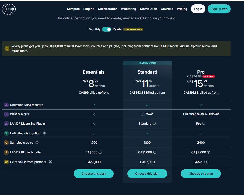Screen dimensions: 244x195
Task: Click the strikethrough CA$24.98 price
Action: tap(194, 76)
